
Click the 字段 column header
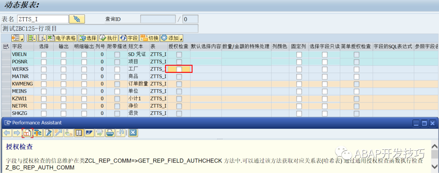coord(22,46)
